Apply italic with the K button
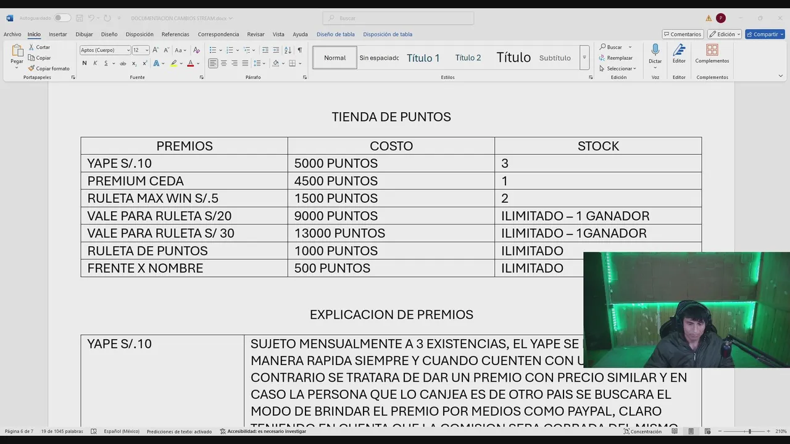 coord(95,63)
